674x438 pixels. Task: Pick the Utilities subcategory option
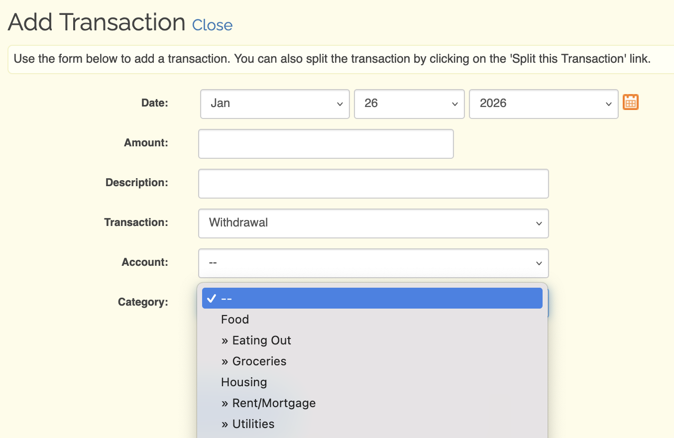click(x=248, y=424)
